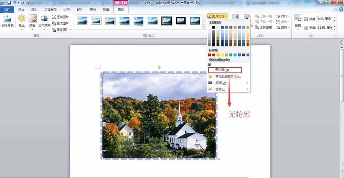Apply the first picture style thumbnail
Image resolution: width=344 pixels, height=178 pixels.
click(x=82, y=21)
